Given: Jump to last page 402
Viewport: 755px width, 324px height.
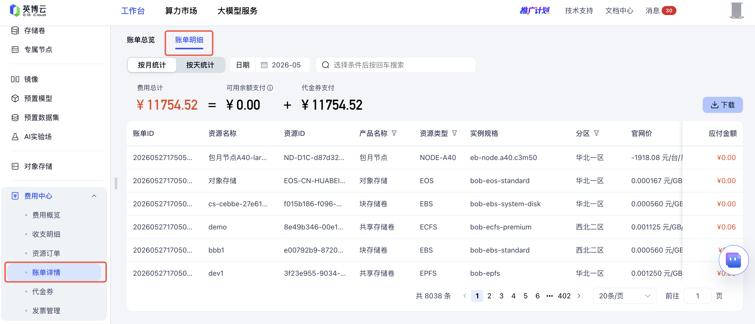Looking at the screenshot, I should click(x=564, y=296).
